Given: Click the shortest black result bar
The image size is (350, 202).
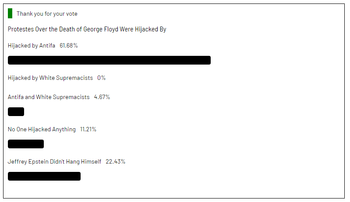Looking at the screenshot, I should point(16,112).
